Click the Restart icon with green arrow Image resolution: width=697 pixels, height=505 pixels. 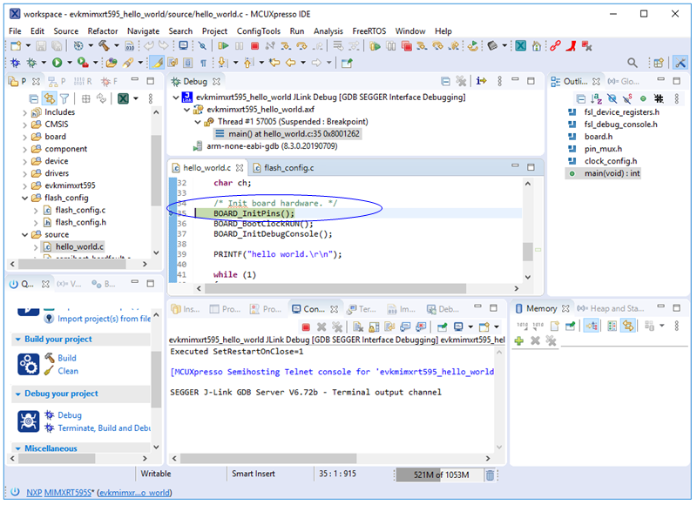coord(473,46)
